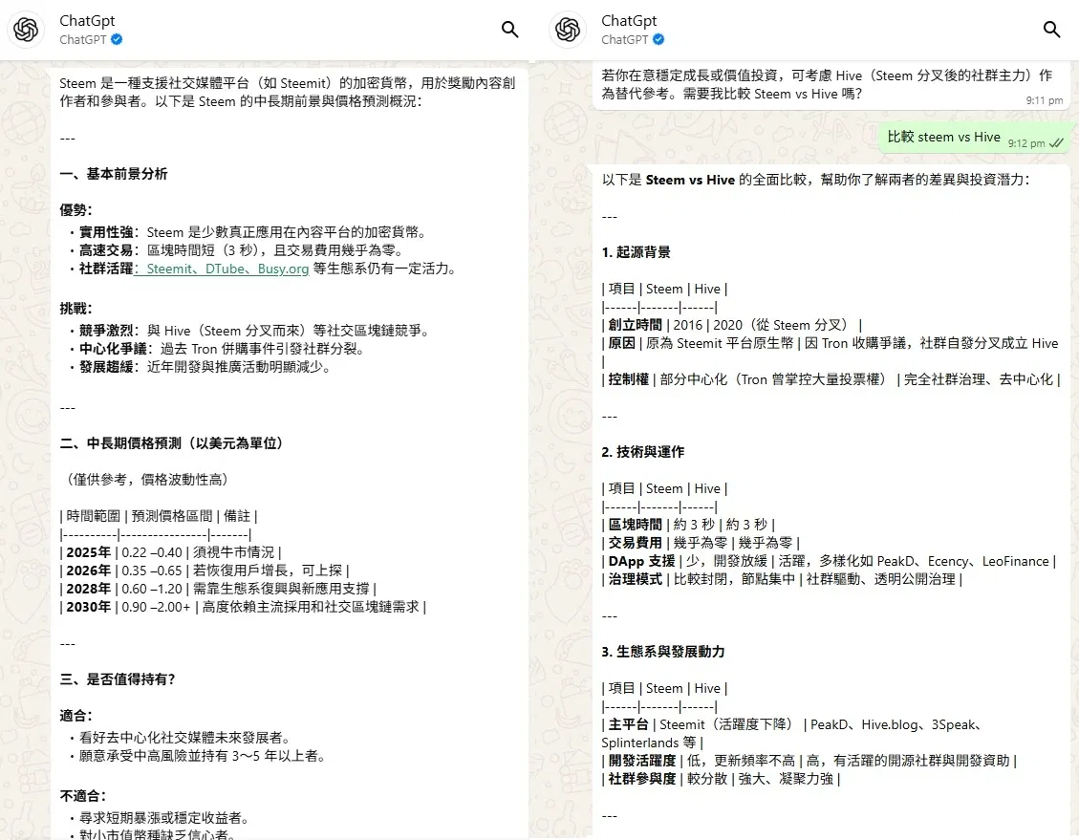Viewport: 1079px width, 840px height.
Task: Click the verified badge in the right chat header
Action: pos(658,39)
